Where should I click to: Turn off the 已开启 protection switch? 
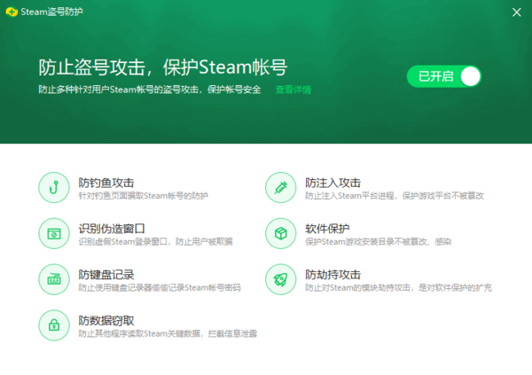pyautogui.click(x=444, y=76)
